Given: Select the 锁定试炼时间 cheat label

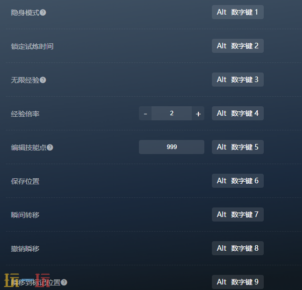Looking at the screenshot, I should tap(32, 46).
